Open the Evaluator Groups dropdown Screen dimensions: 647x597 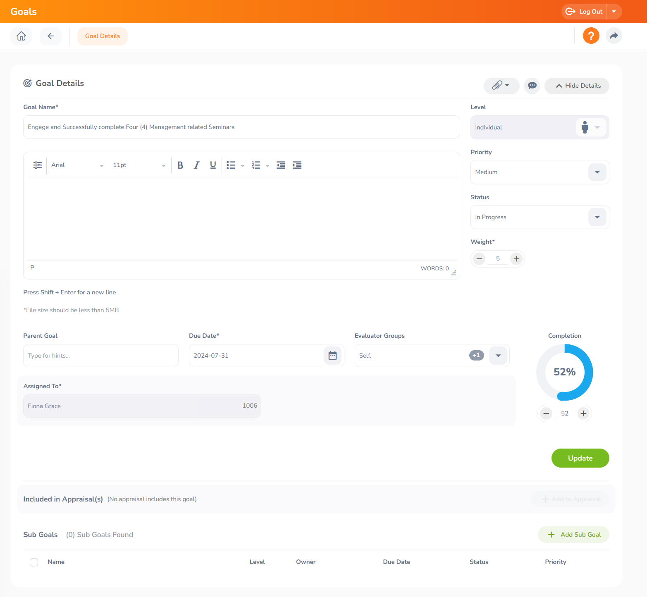coord(498,356)
